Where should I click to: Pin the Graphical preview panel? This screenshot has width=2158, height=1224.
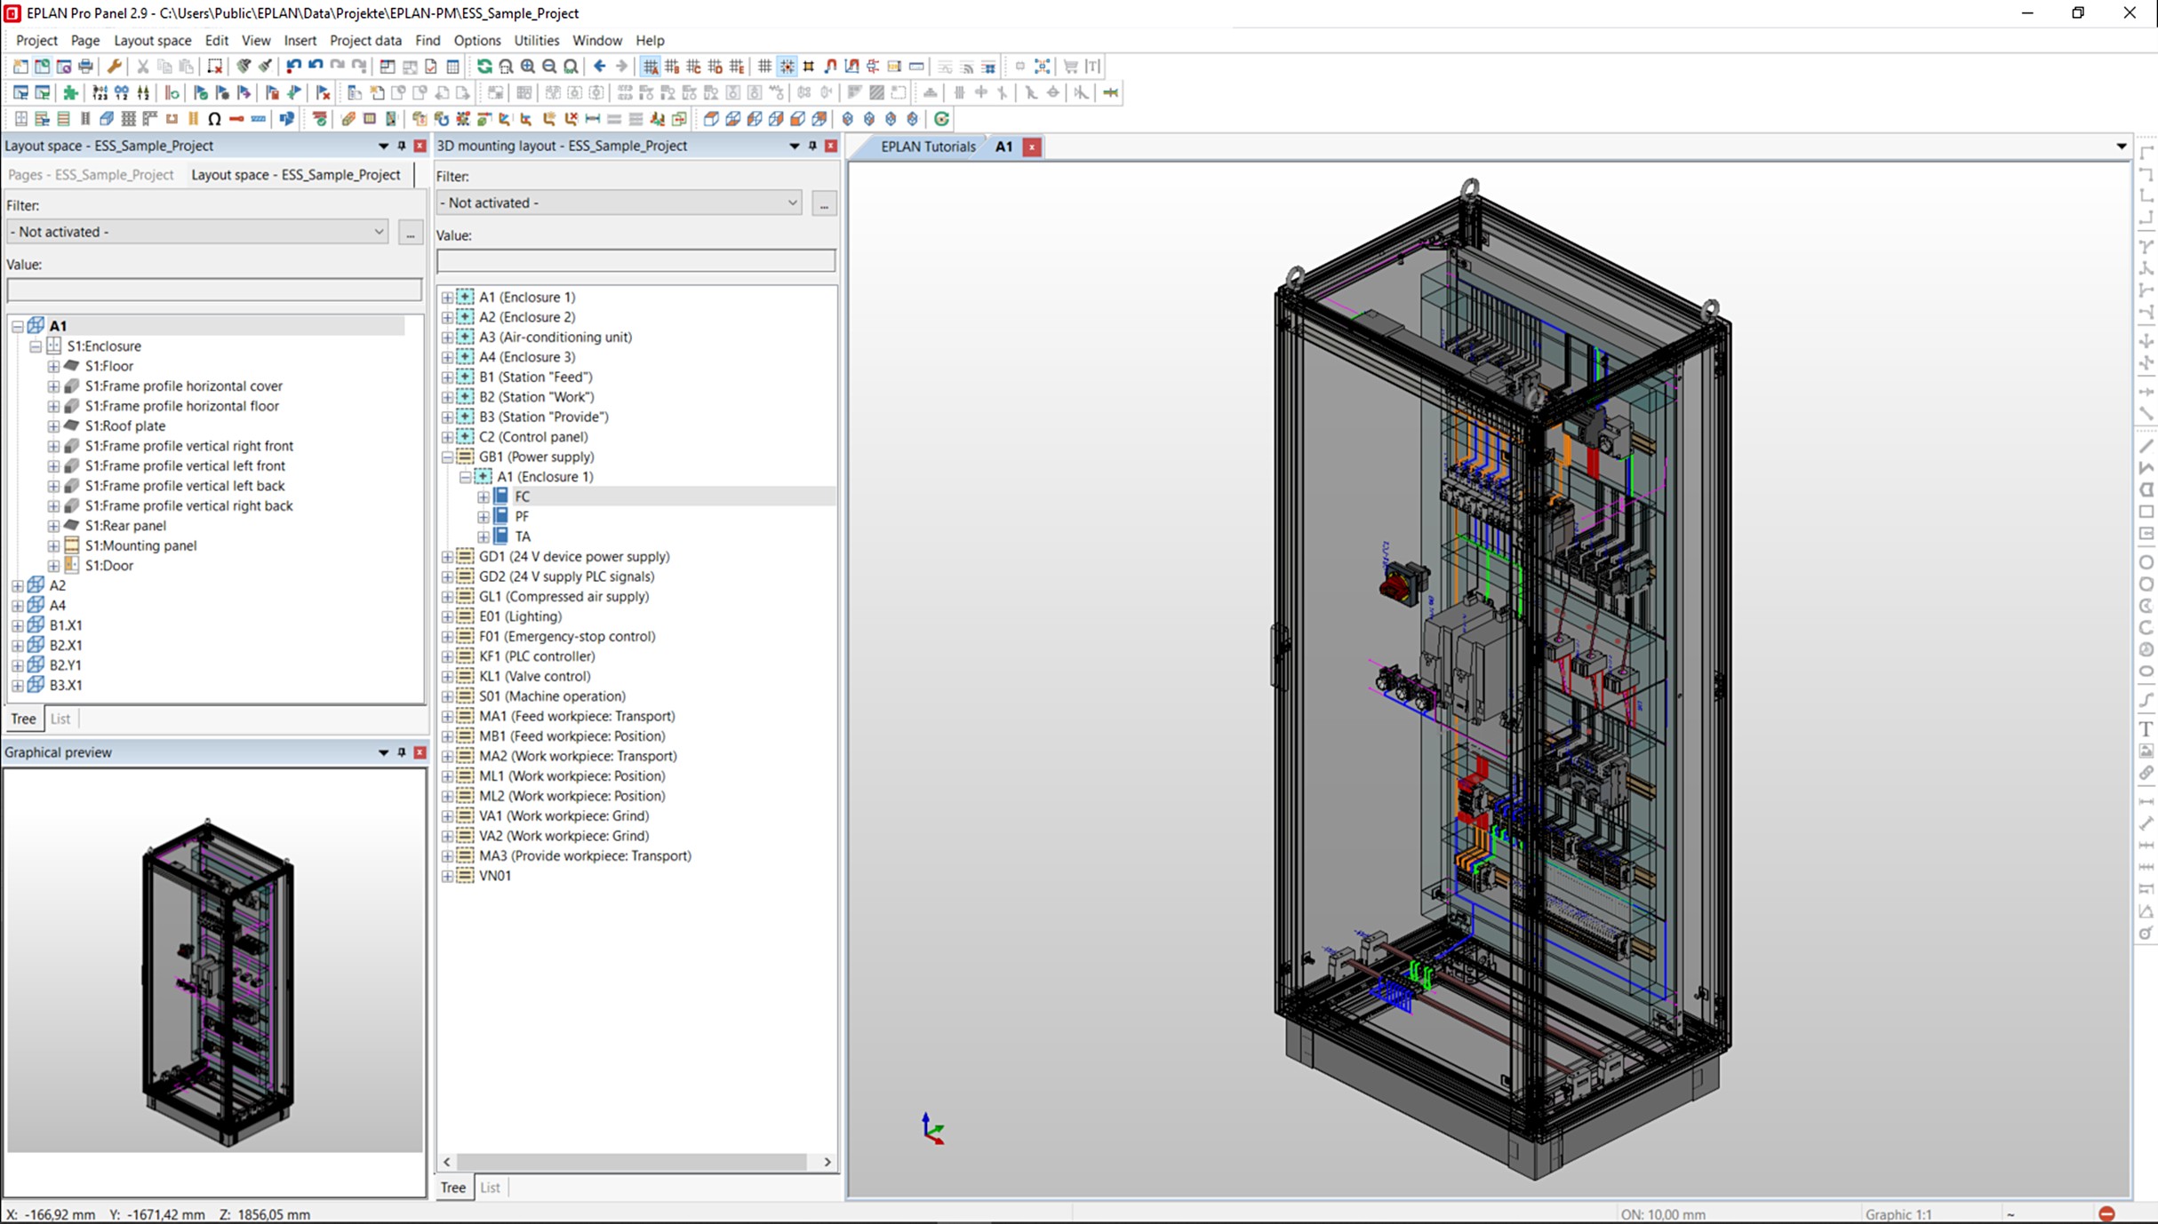[402, 752]
